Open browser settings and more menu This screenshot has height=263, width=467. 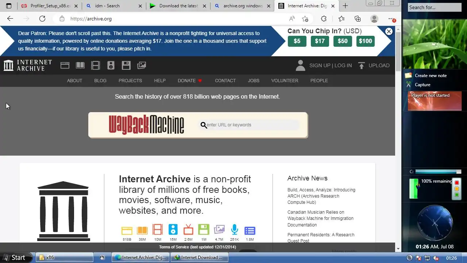[391, 19]
